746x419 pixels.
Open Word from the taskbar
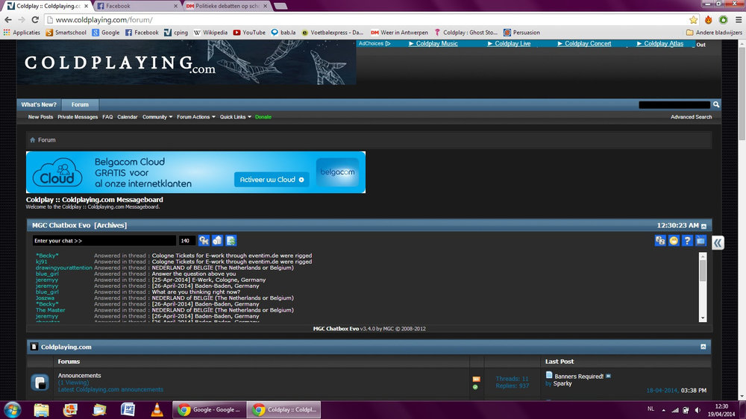(128, 409)
